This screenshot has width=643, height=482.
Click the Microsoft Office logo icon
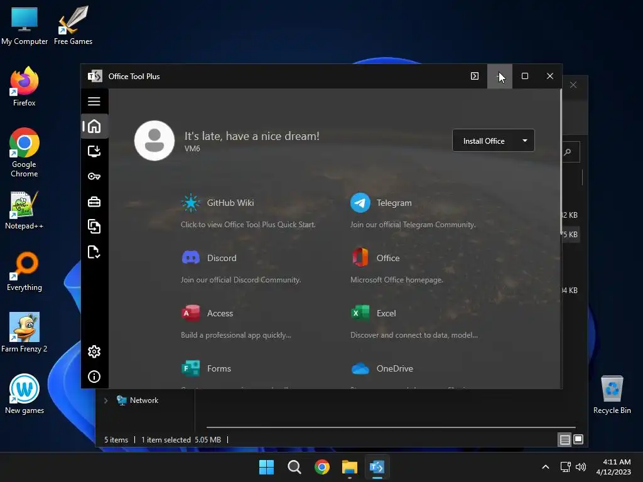click(x=360, y=258)
